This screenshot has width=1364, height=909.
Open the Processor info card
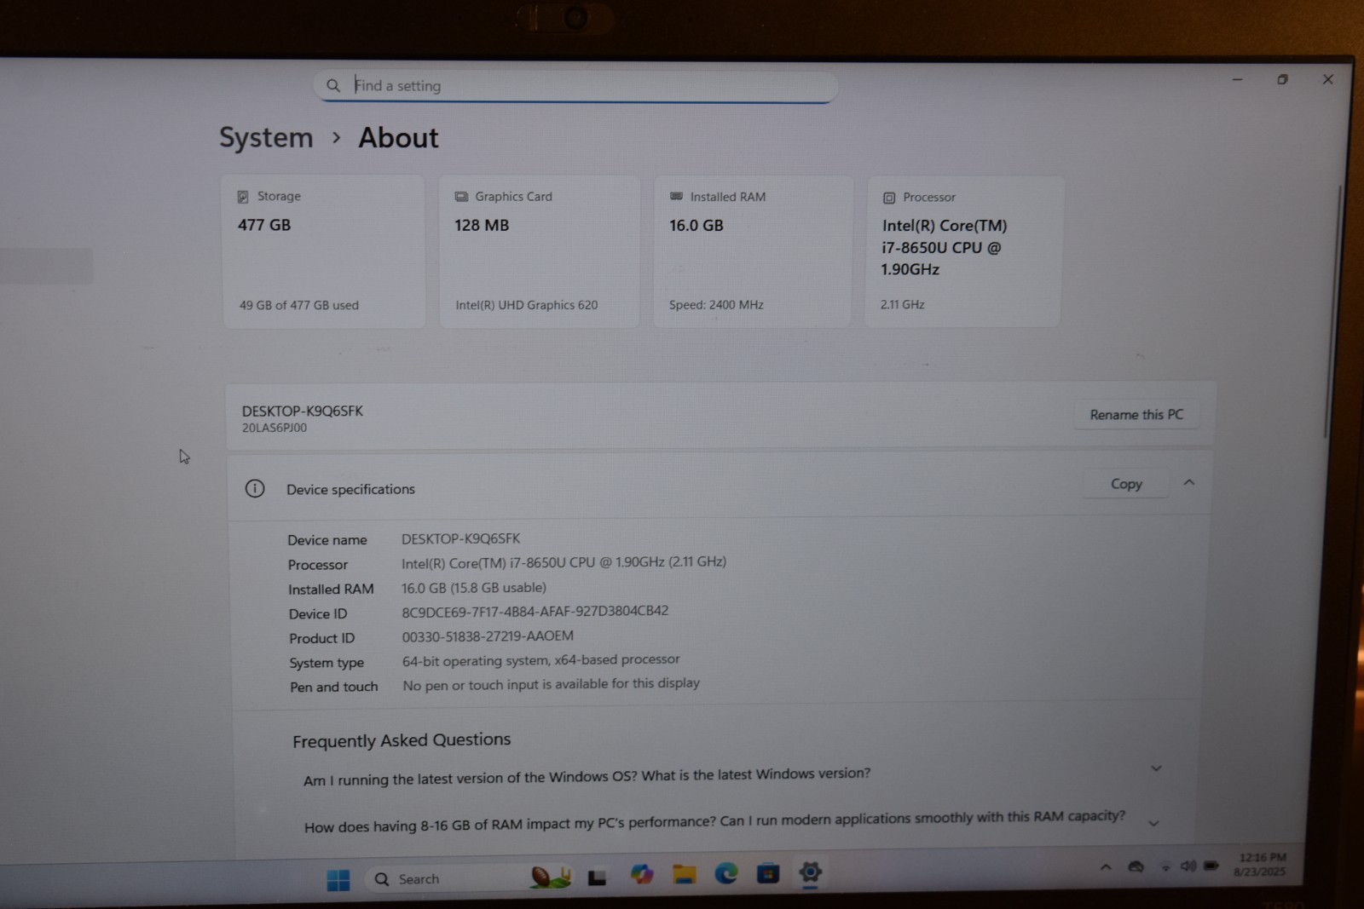point(963,251)
